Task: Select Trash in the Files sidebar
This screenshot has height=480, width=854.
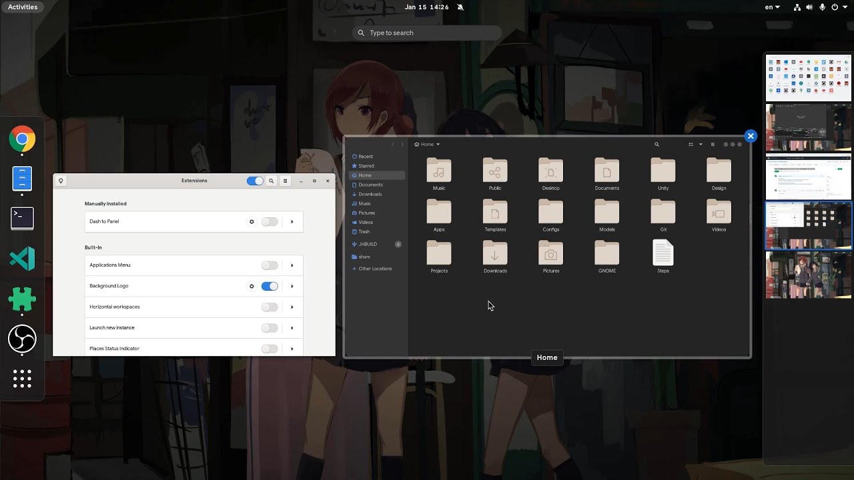Action: pos(377,231)
